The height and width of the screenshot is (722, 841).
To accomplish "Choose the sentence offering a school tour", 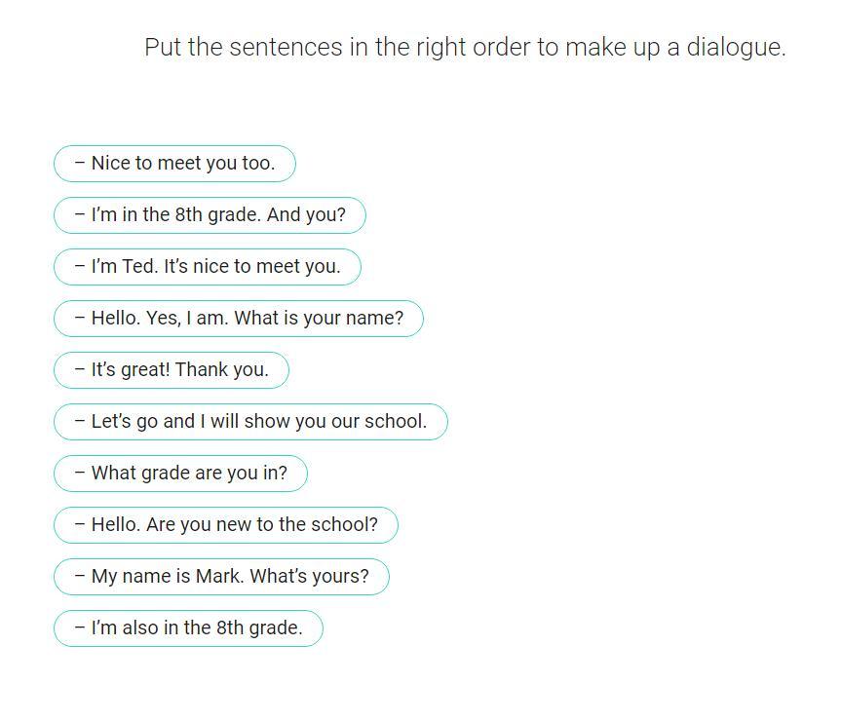I will pyautogui.click(x=250, y=422).
